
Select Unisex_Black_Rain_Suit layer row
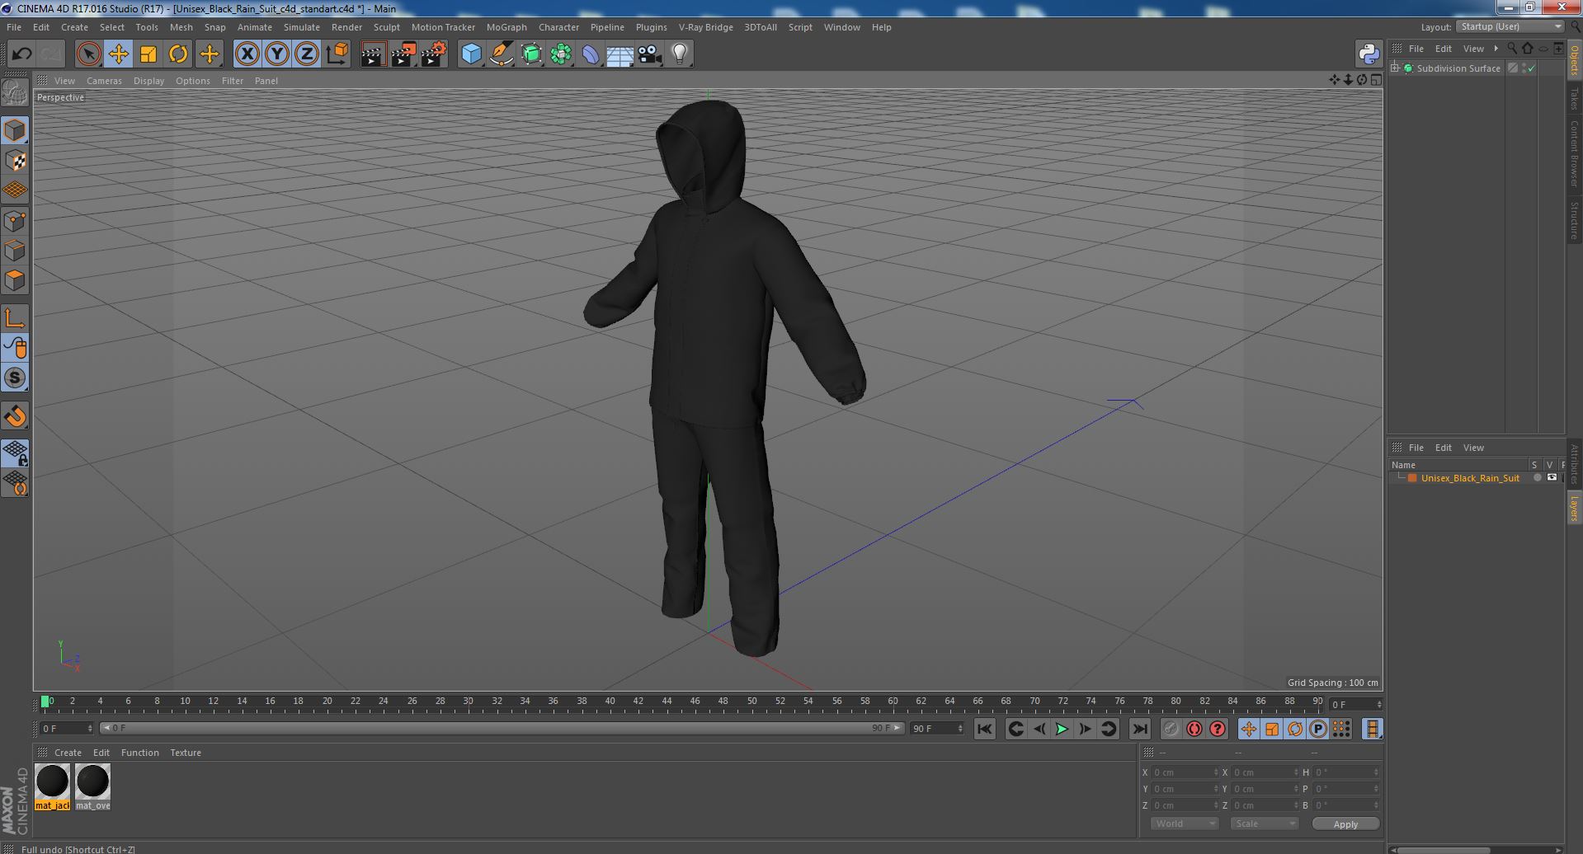click(1477, 478)
